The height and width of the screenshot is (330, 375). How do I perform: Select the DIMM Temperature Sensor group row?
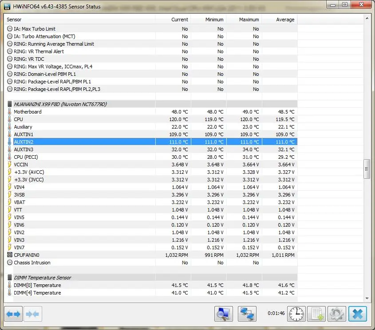[152, 277]
